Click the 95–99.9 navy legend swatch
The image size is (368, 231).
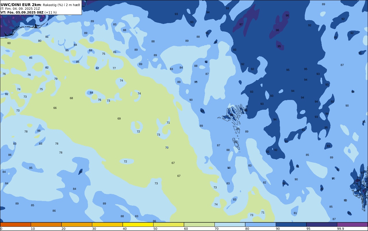322,224
